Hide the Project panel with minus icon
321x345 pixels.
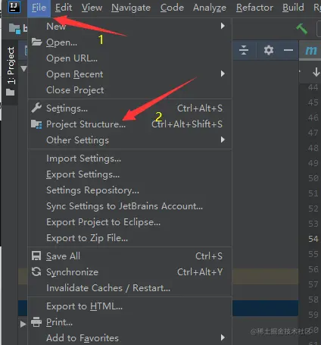pos(288,50)
